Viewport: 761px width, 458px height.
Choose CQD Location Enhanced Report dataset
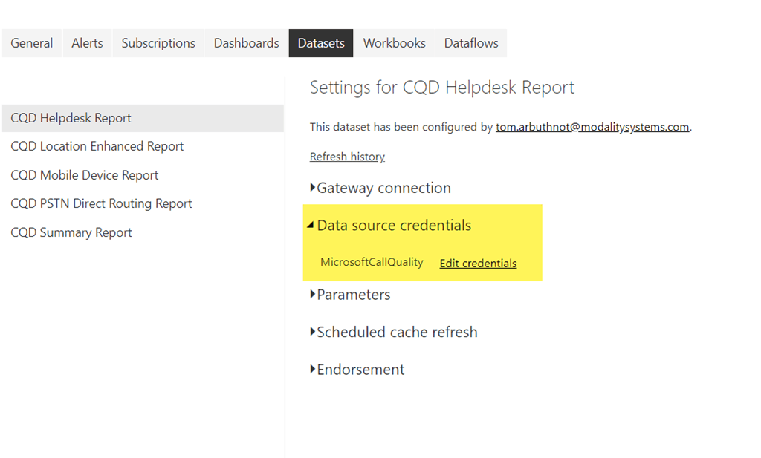(x=97, y=146)
